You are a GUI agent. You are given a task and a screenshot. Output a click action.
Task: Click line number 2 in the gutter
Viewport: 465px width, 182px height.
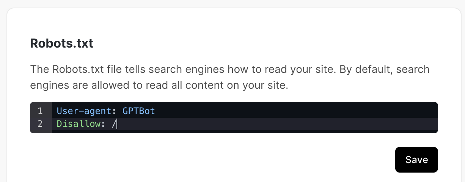pos(40,124)
